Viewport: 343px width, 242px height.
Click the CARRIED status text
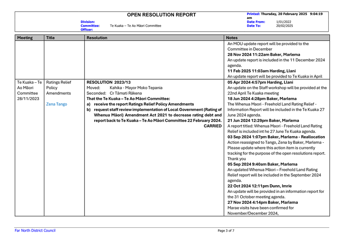pyautogui.click(x=212, y=126)
